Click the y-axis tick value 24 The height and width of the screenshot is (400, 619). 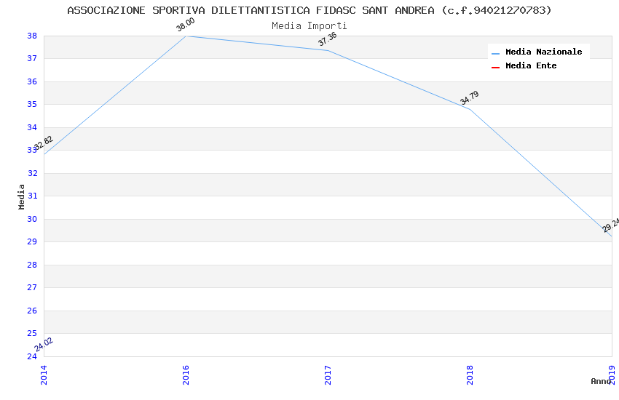pyautogui.click(x=32, y=356)
